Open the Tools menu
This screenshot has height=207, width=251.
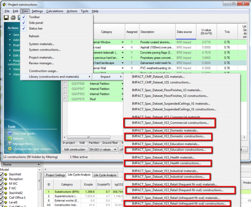tap(85, 11)
